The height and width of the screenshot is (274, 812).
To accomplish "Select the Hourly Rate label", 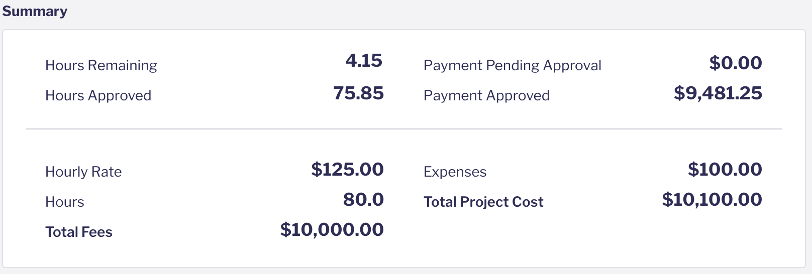I will 83,172.
